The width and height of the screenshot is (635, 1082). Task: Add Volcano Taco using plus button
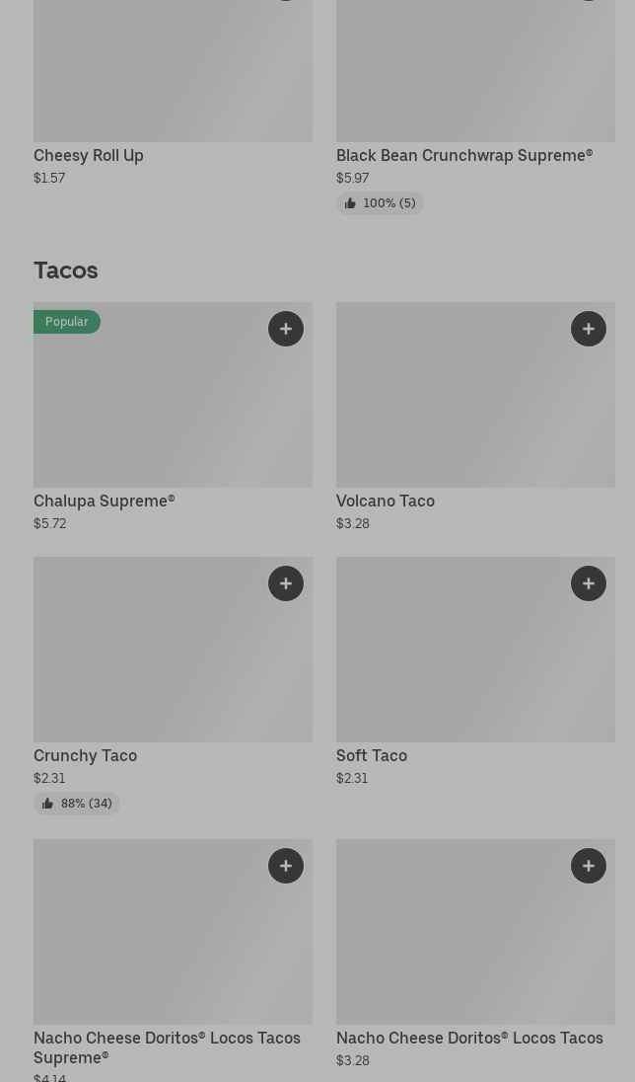coord(588,329)
